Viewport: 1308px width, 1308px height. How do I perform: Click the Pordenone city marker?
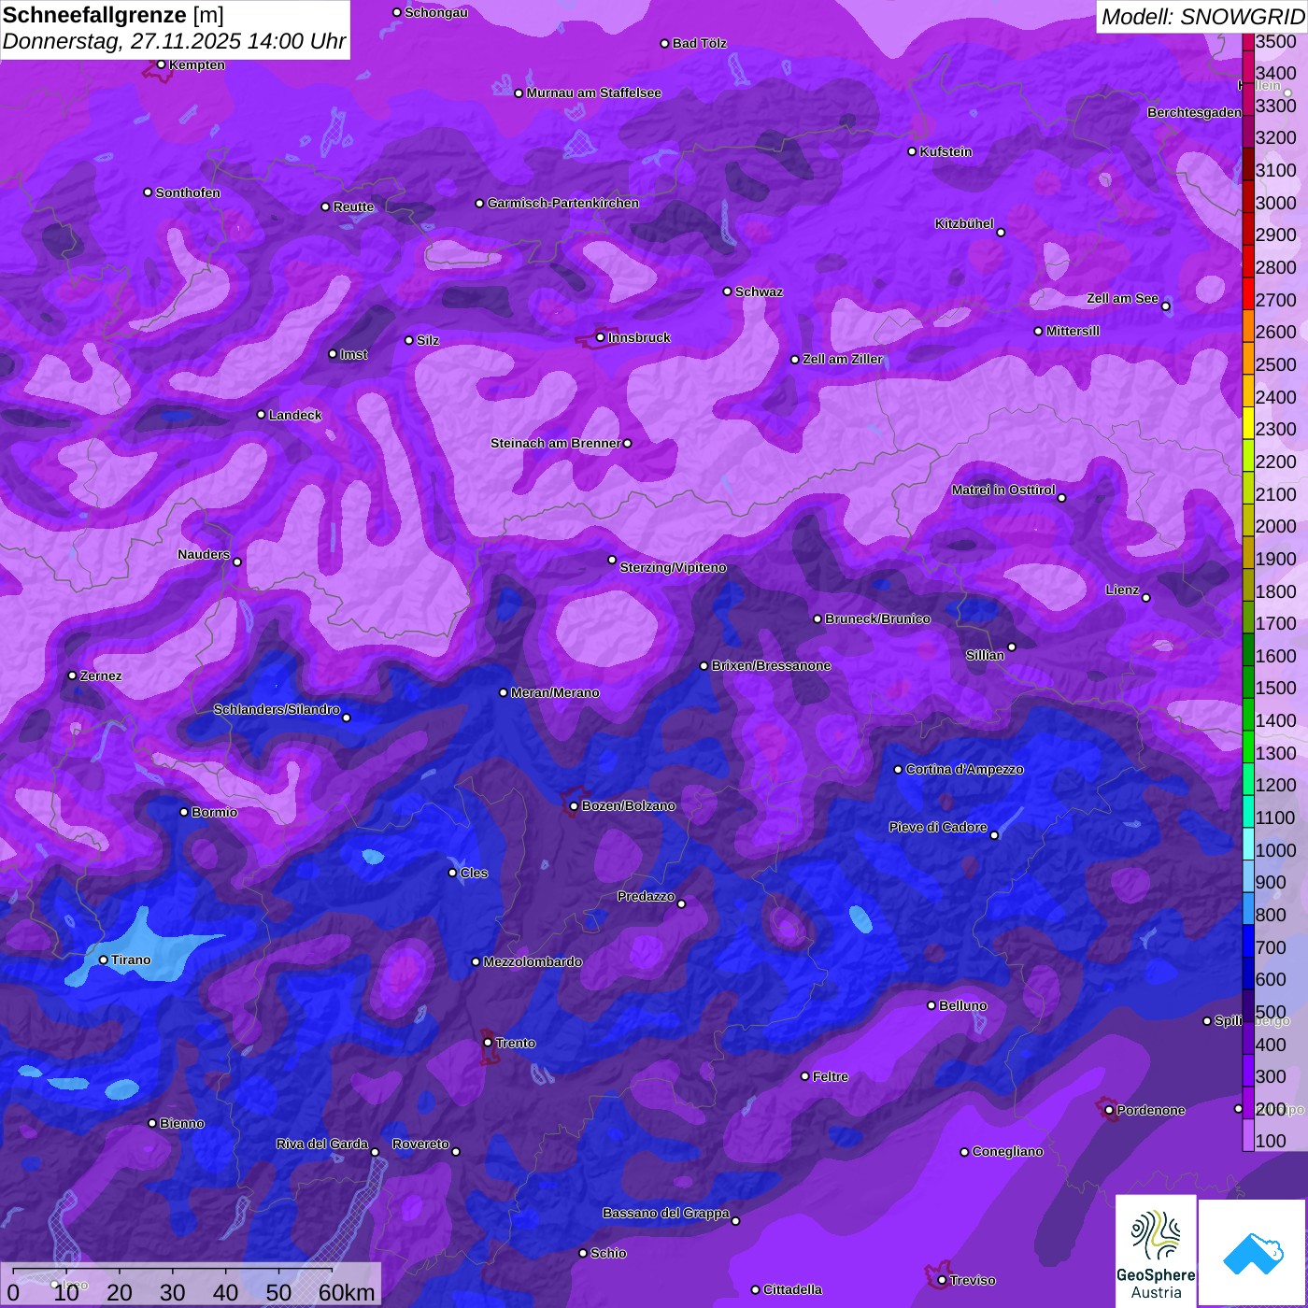[x=1109, y=1111]
